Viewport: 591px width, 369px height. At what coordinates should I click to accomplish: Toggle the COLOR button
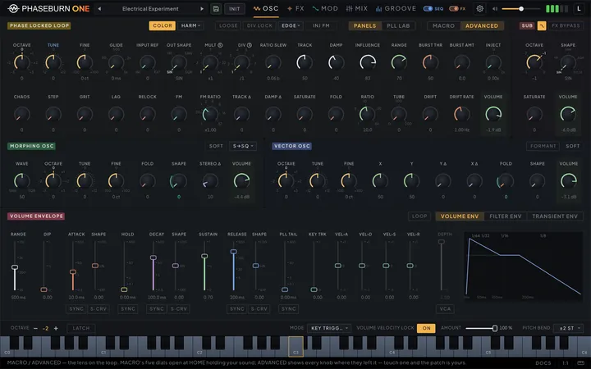(x=163, y=25)
